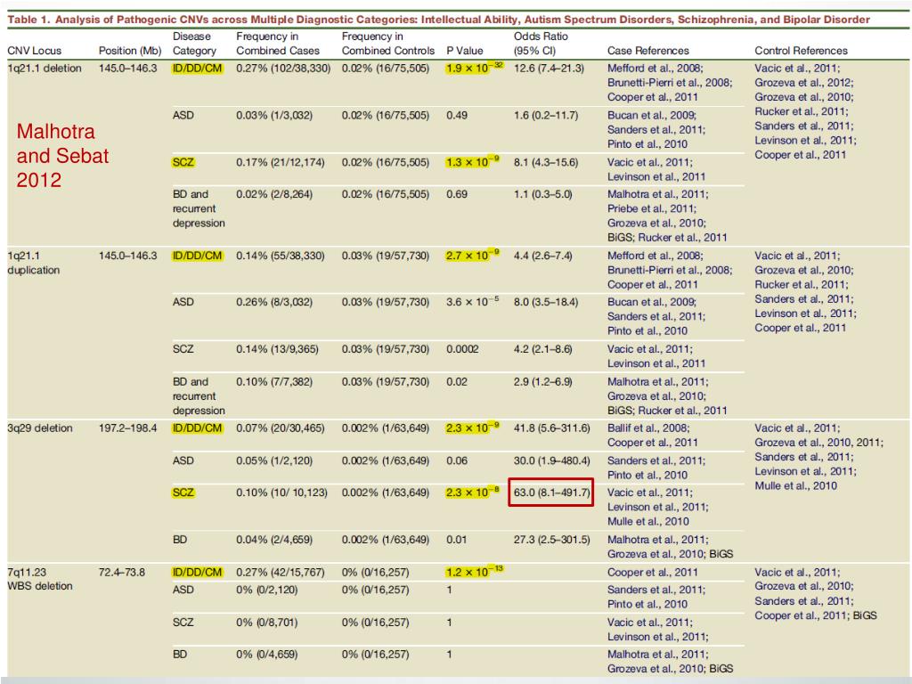Image resolution: width=912 pixels, height=684 pixels.
Task: Click the cell '0.10% (7/7,382)'
Action: pos(274,382)
